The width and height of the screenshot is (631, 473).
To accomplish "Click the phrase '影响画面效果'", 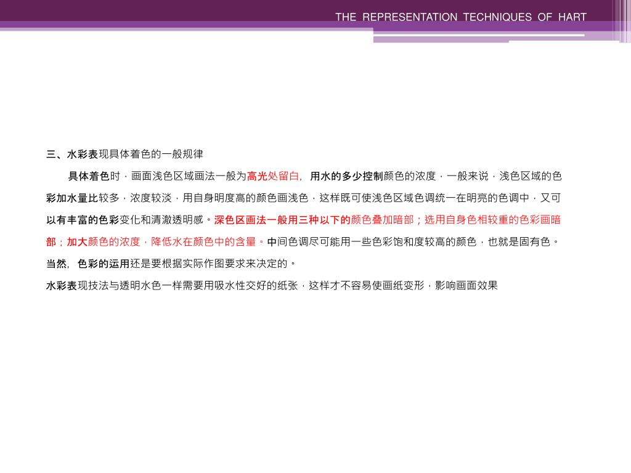I will click(466, 286).
